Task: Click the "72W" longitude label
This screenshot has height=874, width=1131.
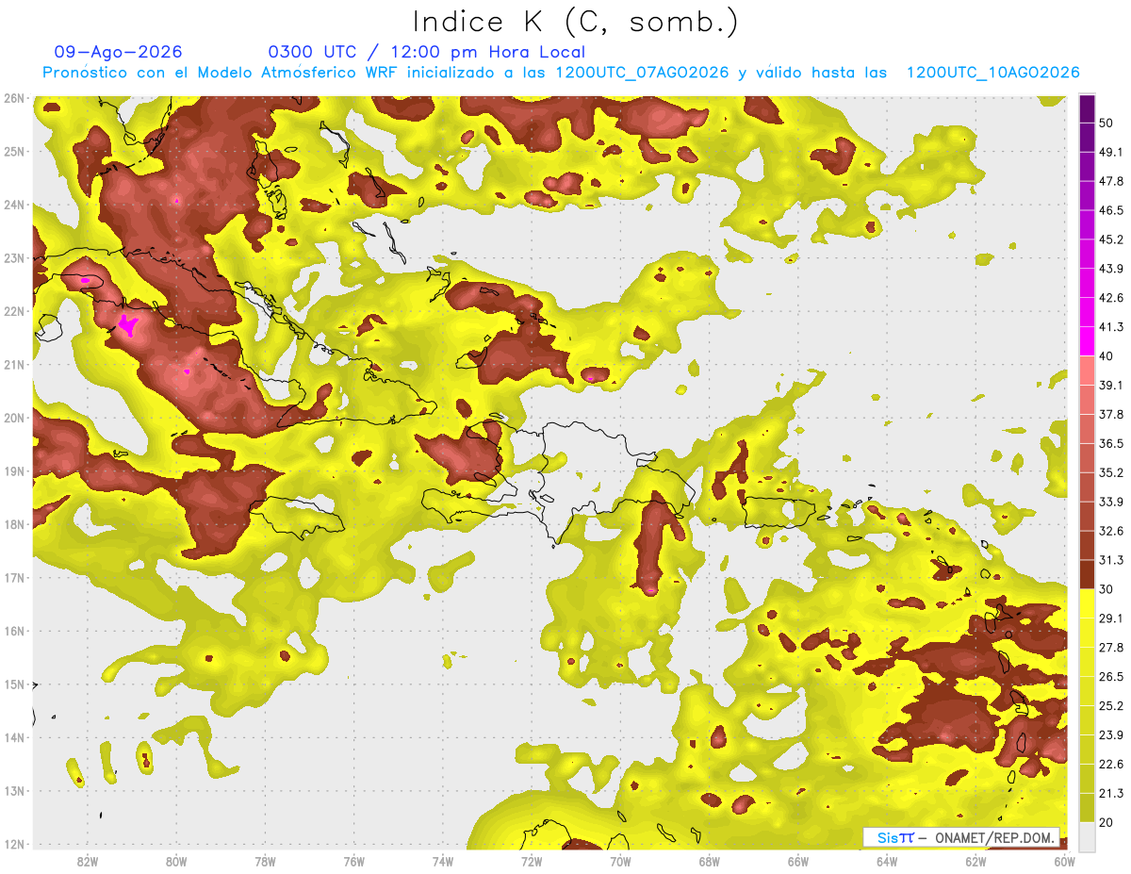Action: click(x=532, y=861)
